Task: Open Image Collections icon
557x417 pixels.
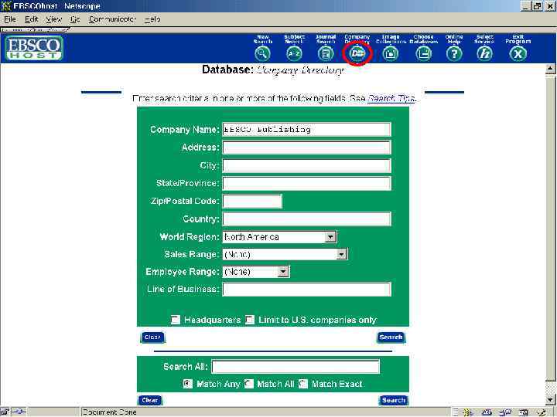Action: click(391, 53)
